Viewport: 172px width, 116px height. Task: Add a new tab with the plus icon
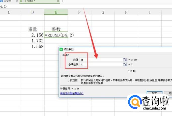pyautogui.click(x=63, y=1)
